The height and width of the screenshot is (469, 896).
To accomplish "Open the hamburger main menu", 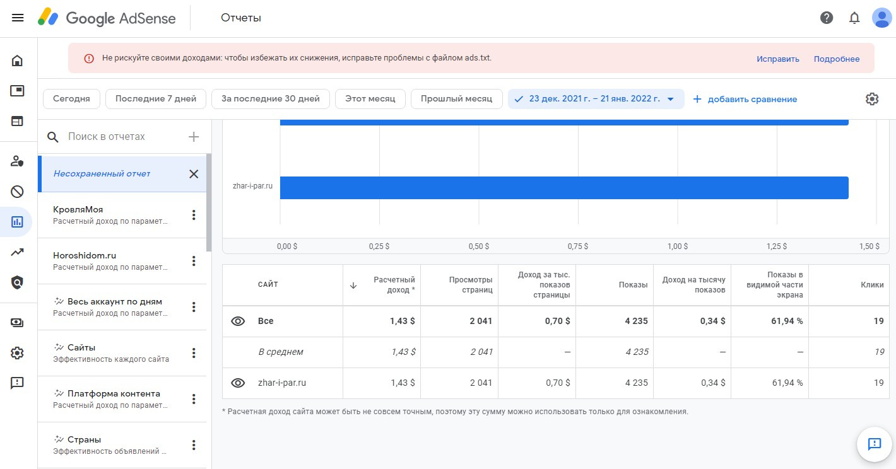I will click(18, 18).
